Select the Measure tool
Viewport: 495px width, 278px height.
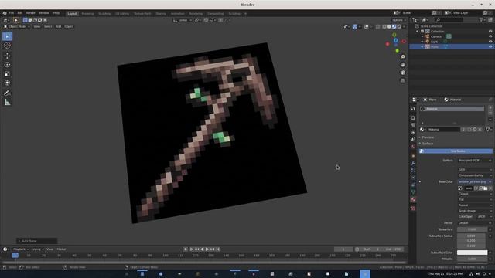7,102
